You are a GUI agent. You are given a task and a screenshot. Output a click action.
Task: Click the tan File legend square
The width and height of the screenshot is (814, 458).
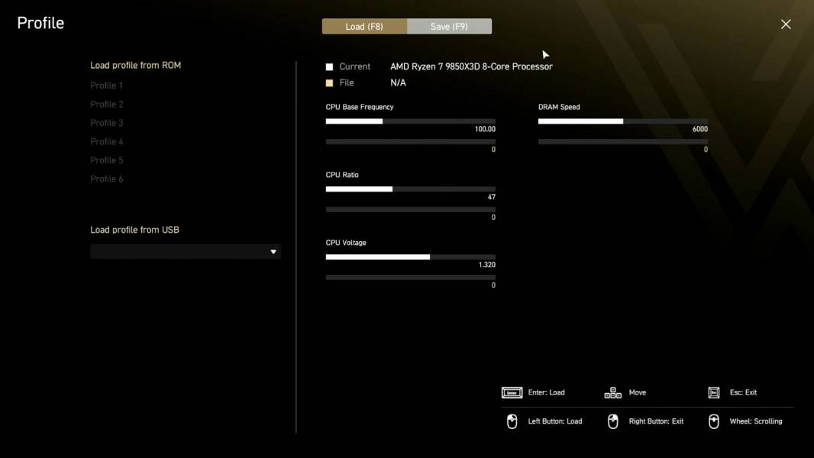[x=329, y=83]
